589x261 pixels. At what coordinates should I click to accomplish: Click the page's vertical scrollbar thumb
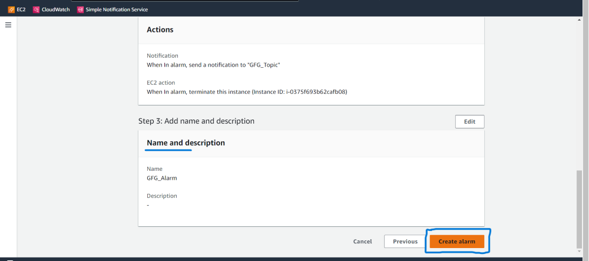[579, 209]
